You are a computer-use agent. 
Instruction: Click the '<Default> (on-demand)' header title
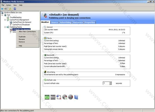click(64, 15)
